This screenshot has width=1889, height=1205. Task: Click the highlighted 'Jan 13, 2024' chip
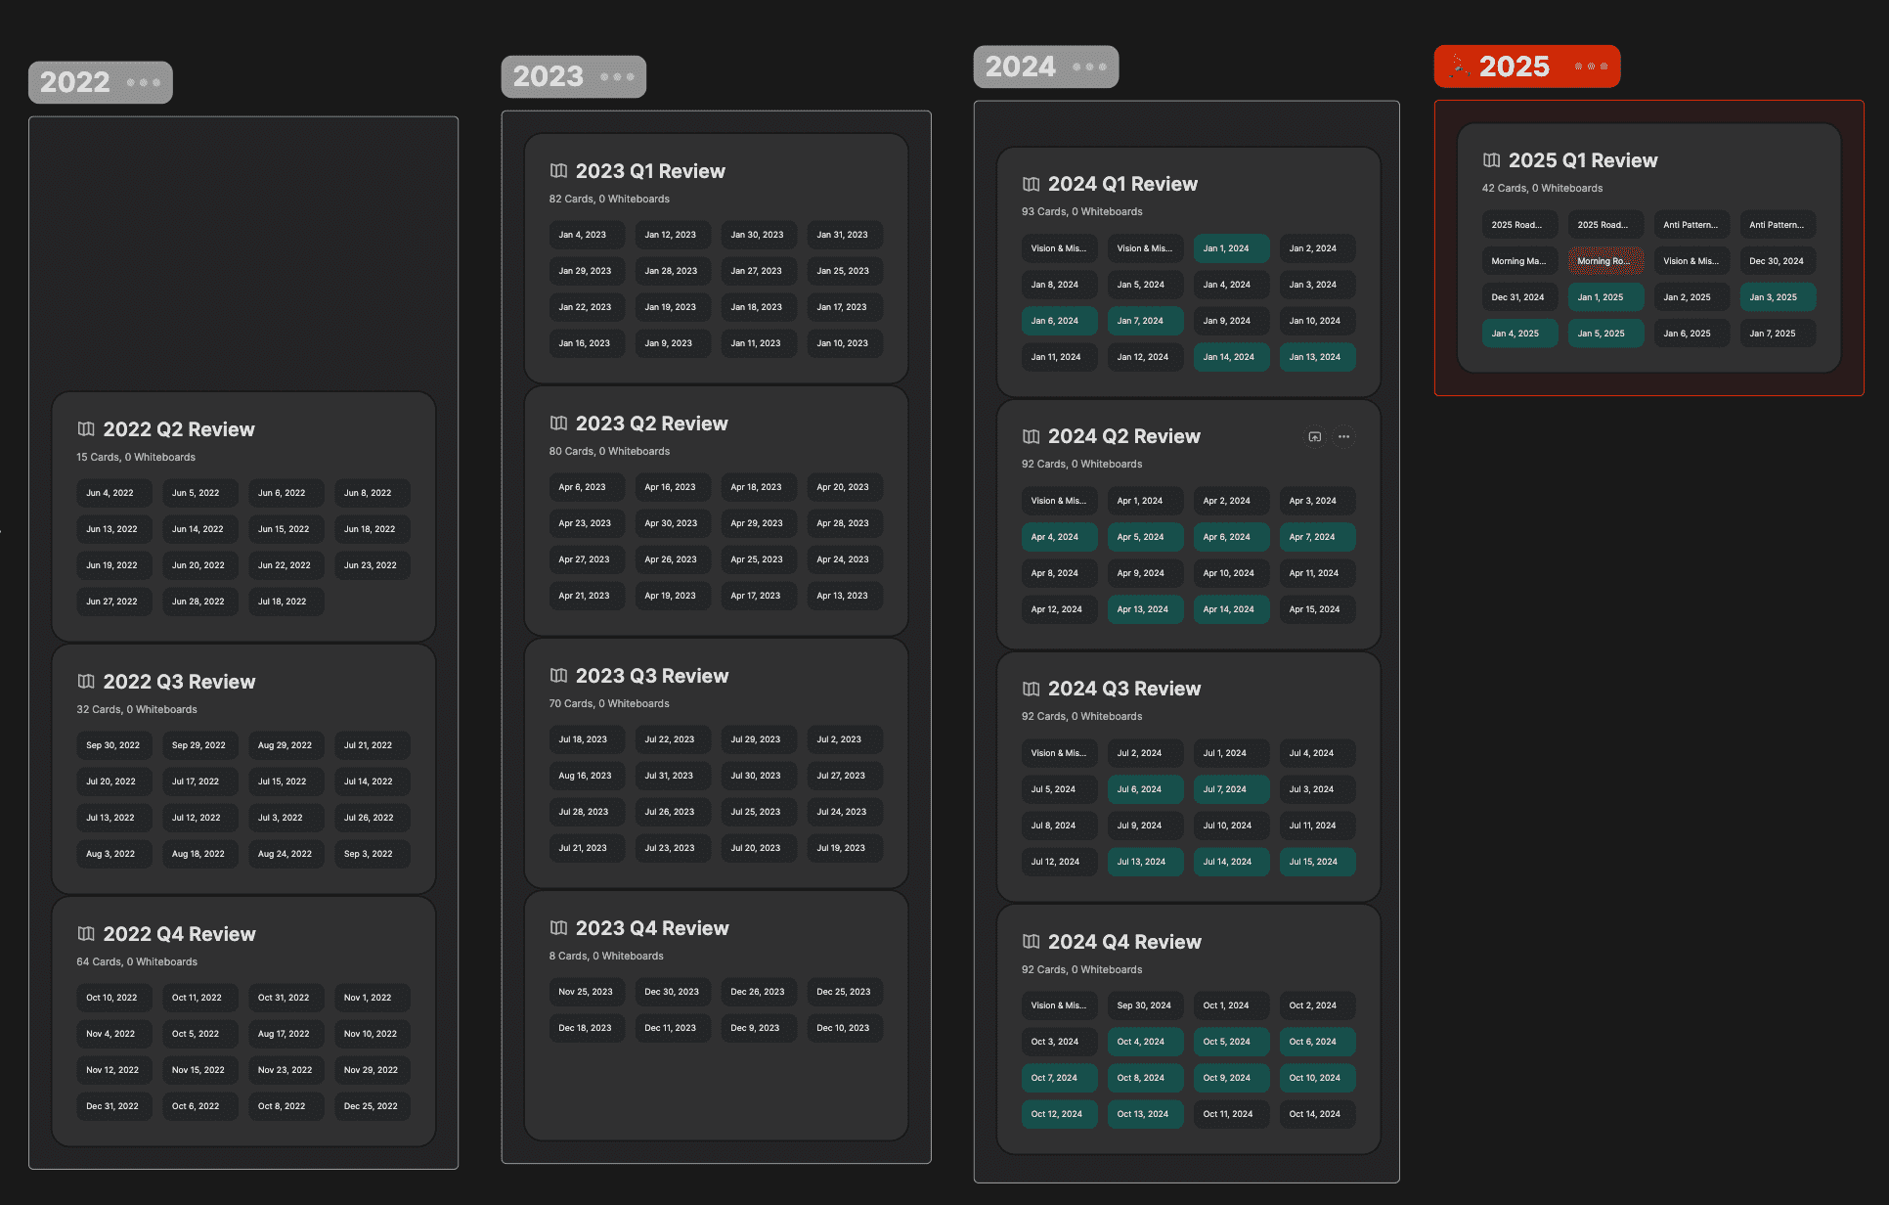click(1317, 357)
